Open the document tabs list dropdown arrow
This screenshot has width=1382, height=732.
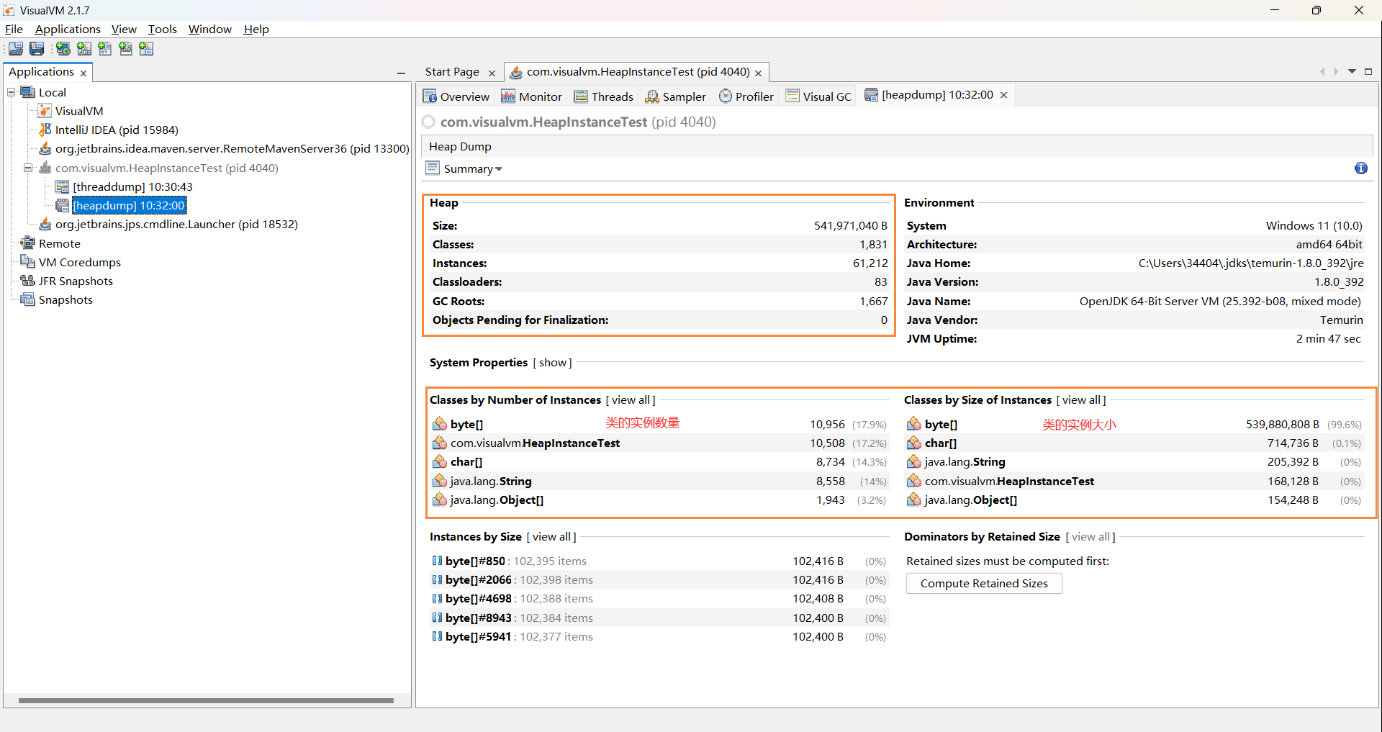pyautogui.click(x=1352, y=71)
